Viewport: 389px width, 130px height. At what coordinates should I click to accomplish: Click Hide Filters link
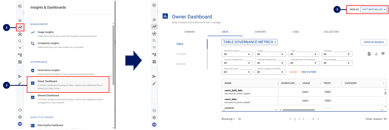pos(308,72)
